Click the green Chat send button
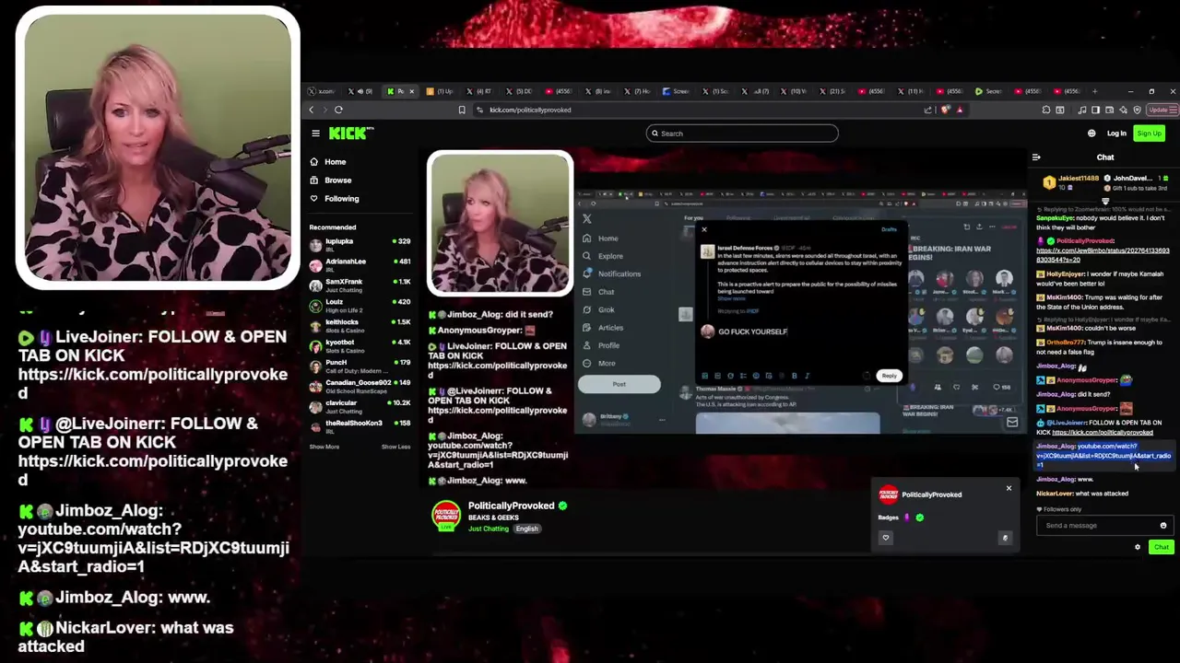1180x663 pixels. coord(1161,548)
